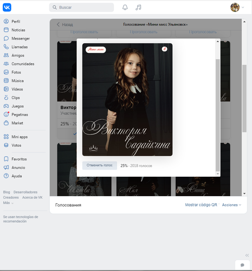Screen dimensions: 252x271
Task: Click the red badge on photo top-right
Action: pyautogui.click(x=164, y=49)
